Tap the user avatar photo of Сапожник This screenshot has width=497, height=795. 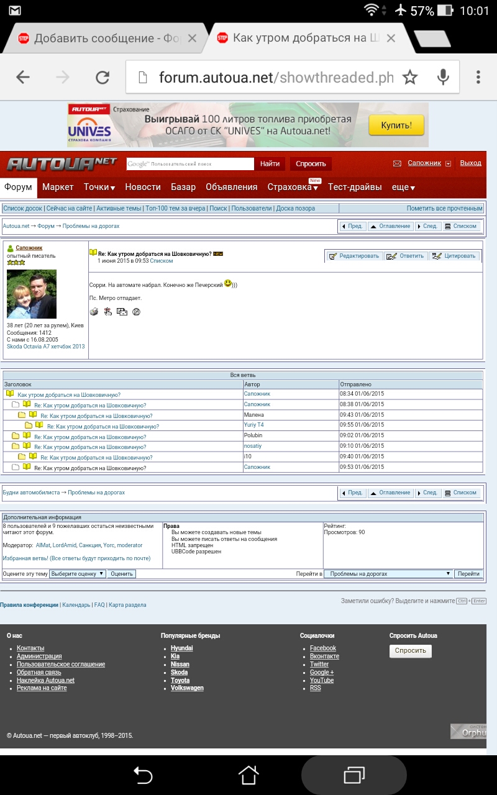[x=32, y=294]
